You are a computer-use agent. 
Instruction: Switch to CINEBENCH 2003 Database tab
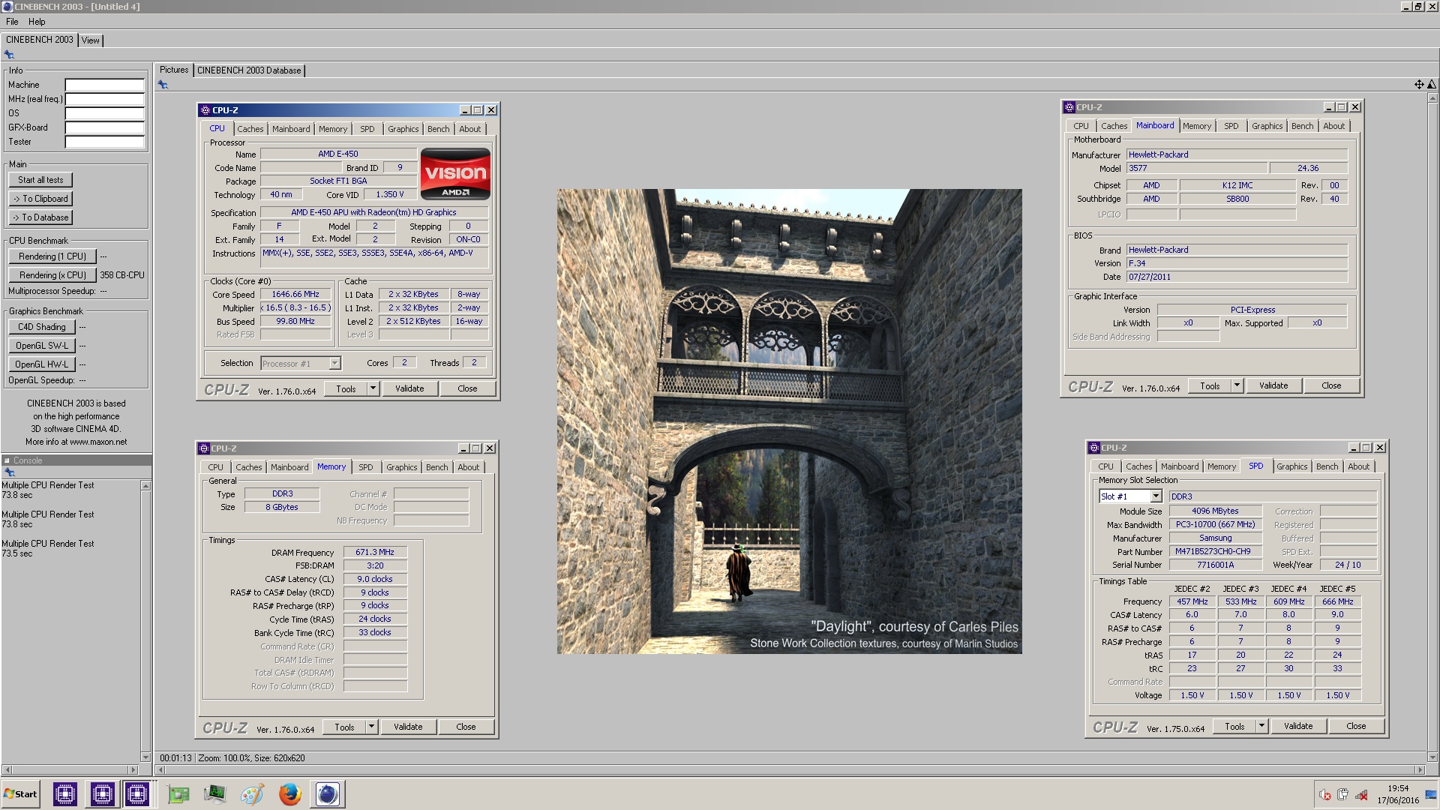(x=249, y=70)
